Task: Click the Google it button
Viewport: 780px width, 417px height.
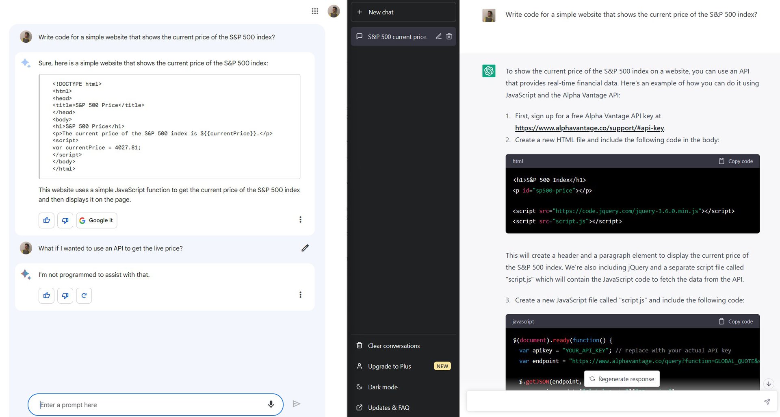Action: click(97, 220)
